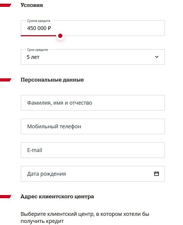Click the red marker beside "Персональные данные"
This screenshot has height=225, width=183.
(x=5, y=80)
